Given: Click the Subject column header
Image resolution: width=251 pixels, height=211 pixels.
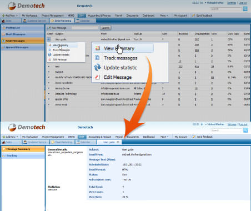Looking at the screenshot, I should pos(59,34).
